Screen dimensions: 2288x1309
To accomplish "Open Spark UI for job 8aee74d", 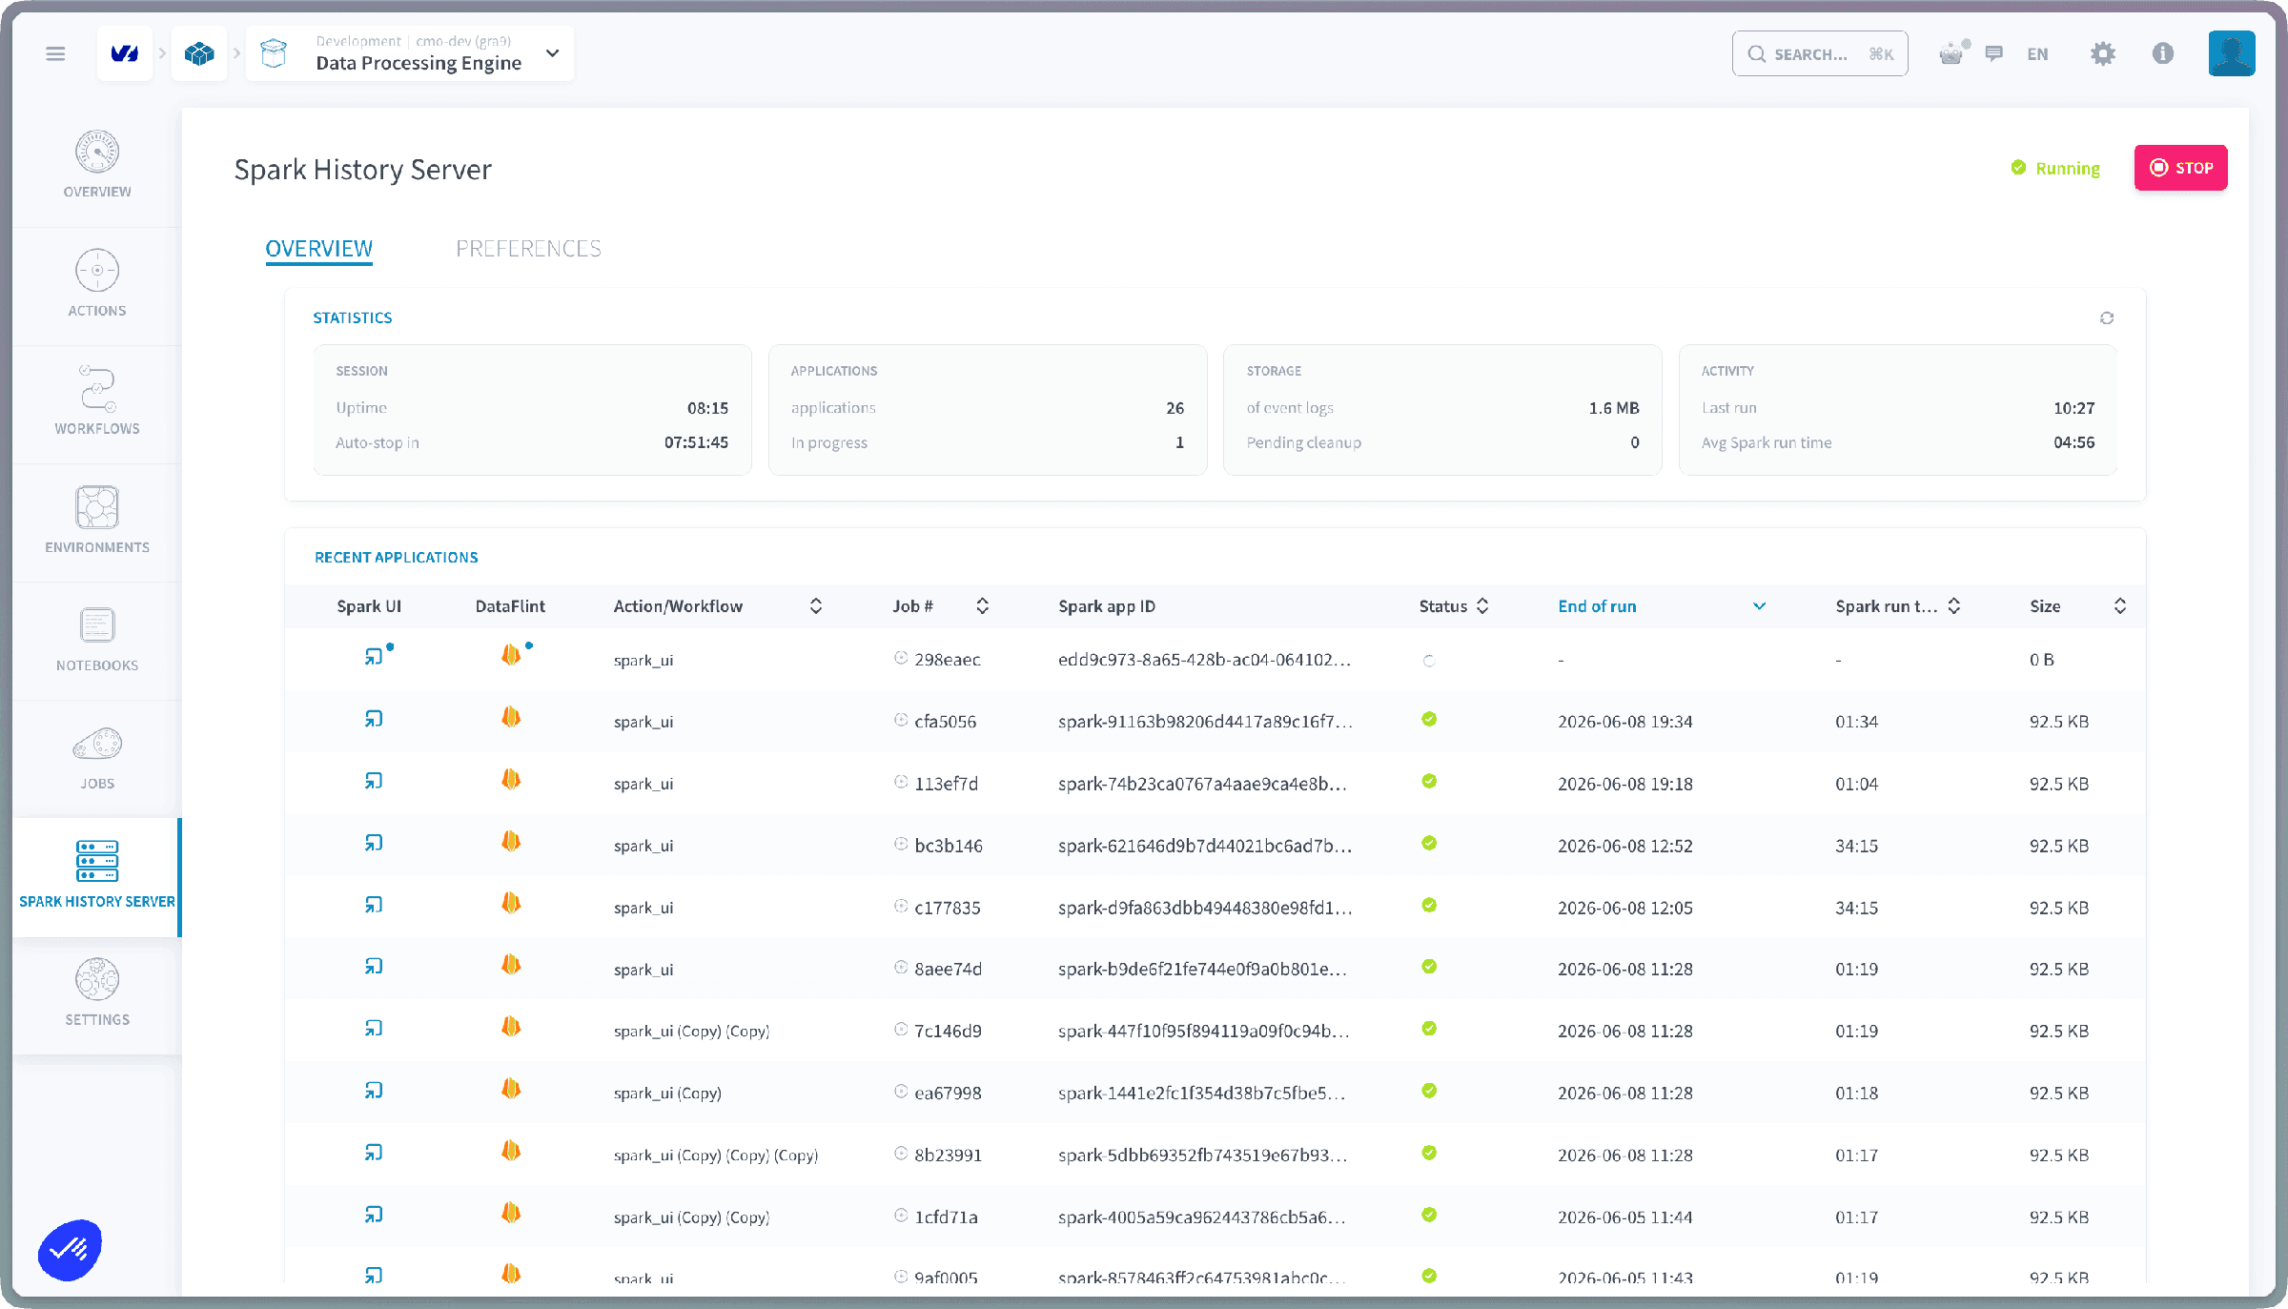I will tap(373, 967).
